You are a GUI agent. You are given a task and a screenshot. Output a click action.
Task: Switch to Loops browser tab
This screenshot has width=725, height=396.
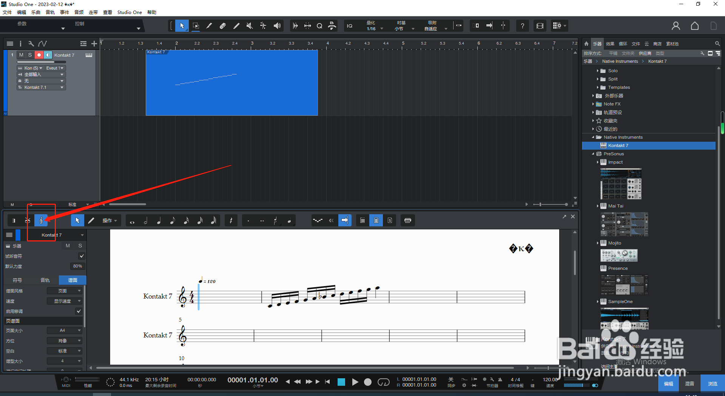coord(623,44)
